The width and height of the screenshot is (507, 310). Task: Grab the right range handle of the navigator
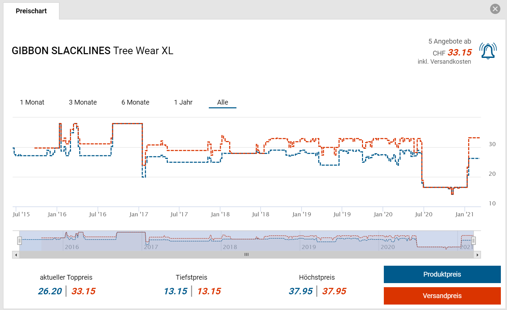pos(474,241)
